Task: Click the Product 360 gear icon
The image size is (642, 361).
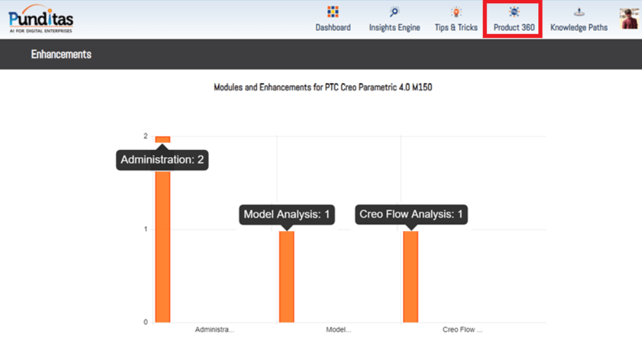Action: (x=514, y=12)
